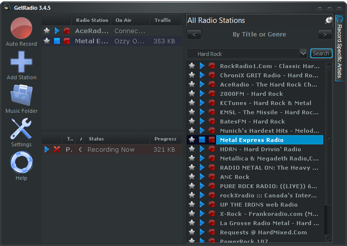Record Metallica & Megadeth Radio station
The width and height of the screenshot is (347, 246).
coord(212,158)
